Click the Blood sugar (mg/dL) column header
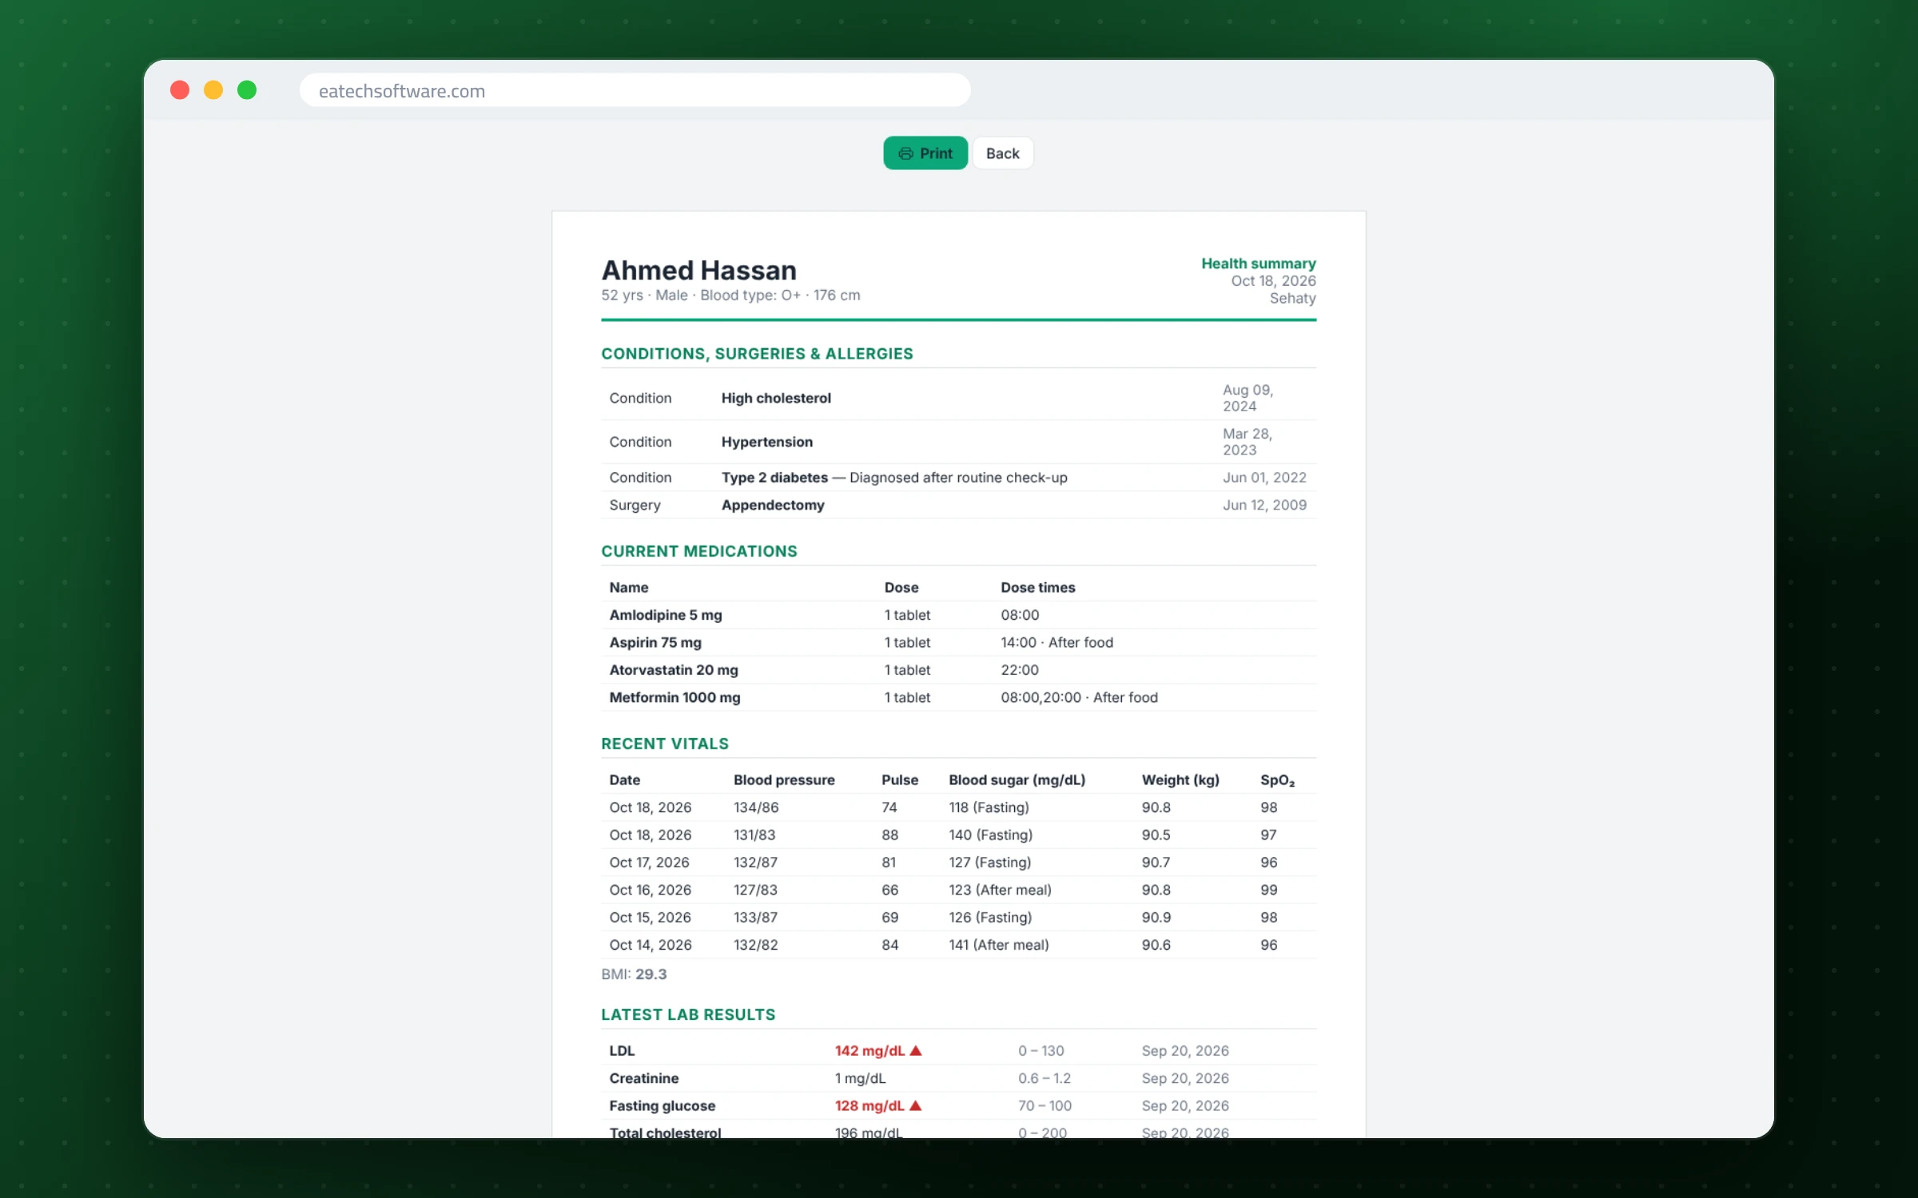1918x1198 pixels. (x=1017, y=780)
